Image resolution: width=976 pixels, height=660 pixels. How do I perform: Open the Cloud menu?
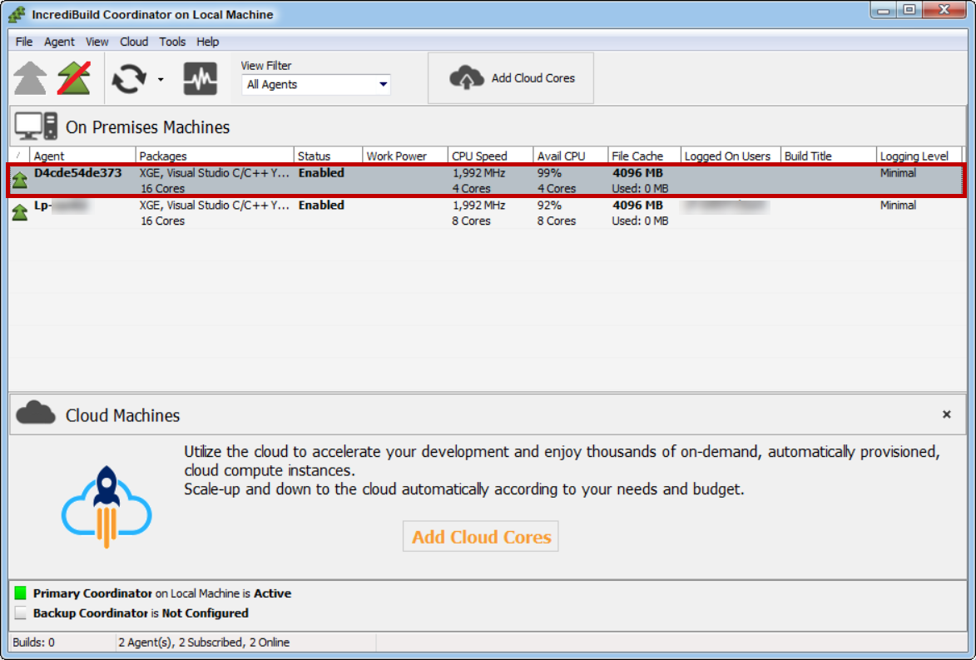pos(133,42)
